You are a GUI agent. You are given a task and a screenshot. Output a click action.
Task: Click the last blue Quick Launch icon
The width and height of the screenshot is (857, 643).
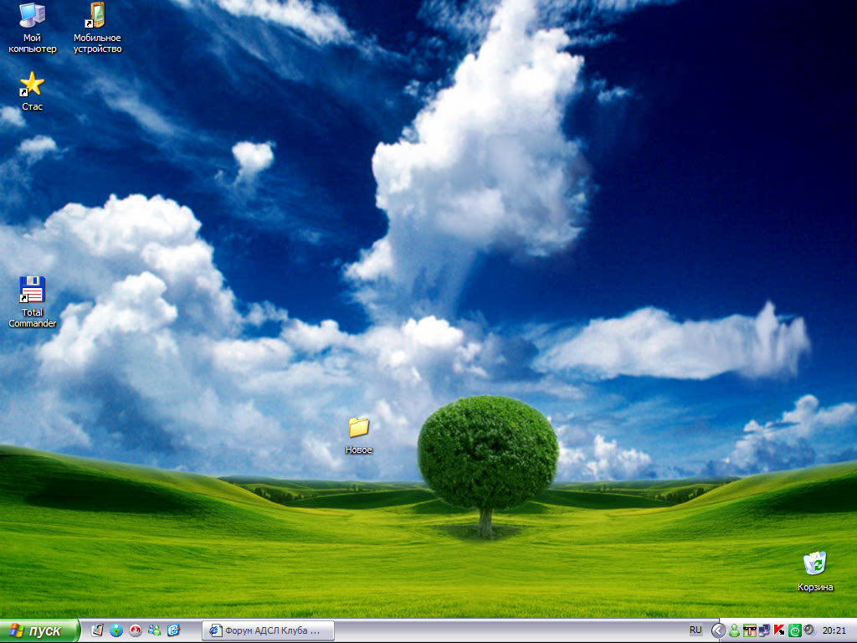[x=174, y=630]
